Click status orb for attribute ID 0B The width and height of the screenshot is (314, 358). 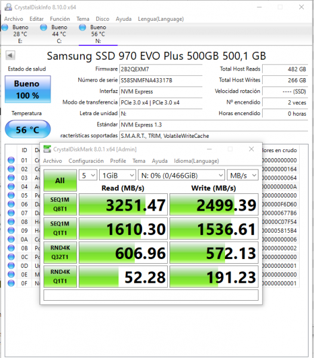pyautogui.click(x=11, y=248)
